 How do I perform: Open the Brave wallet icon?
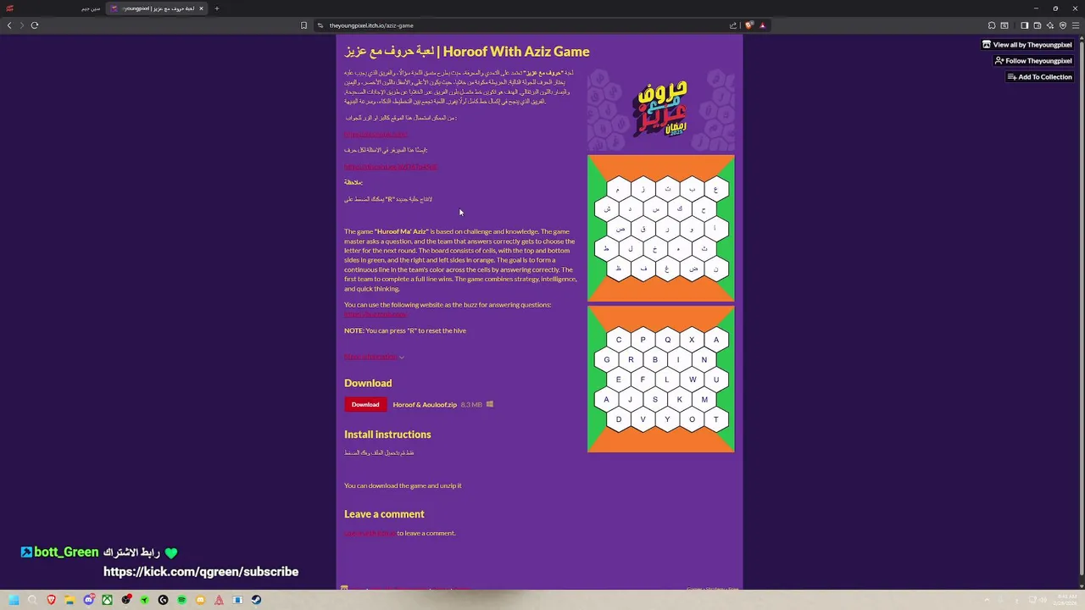tap(1037, 25)
